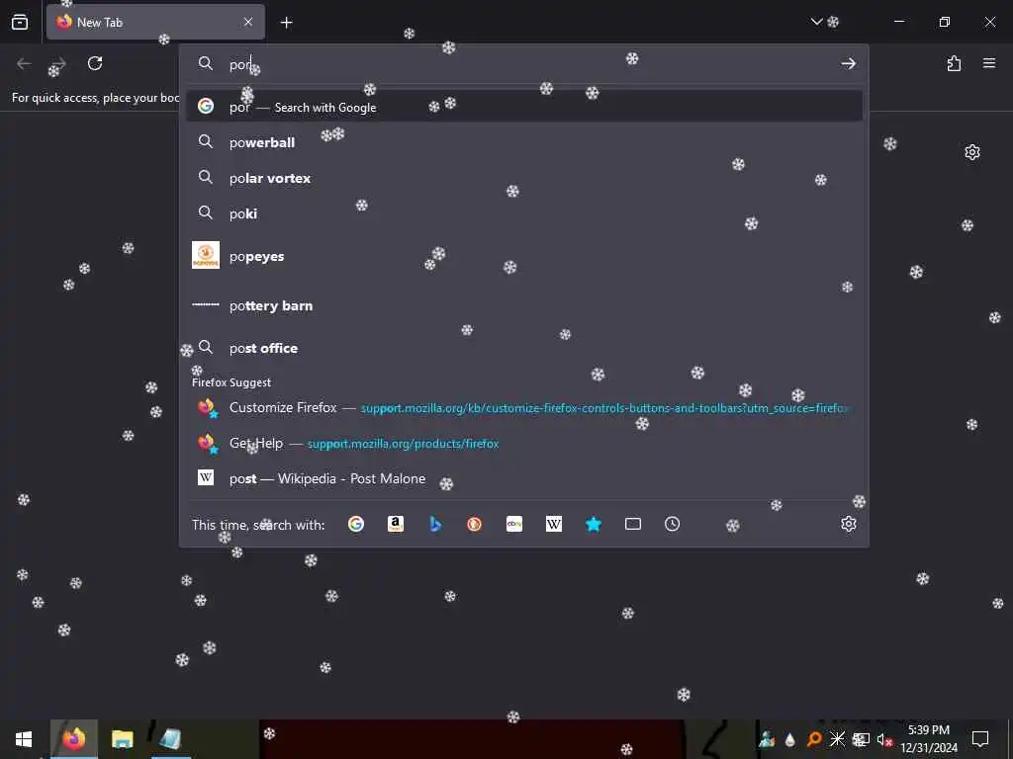Open Wikipedia Post Malone suggestion
Screen dimensions: 1013x759
click(x=524, y=478)
